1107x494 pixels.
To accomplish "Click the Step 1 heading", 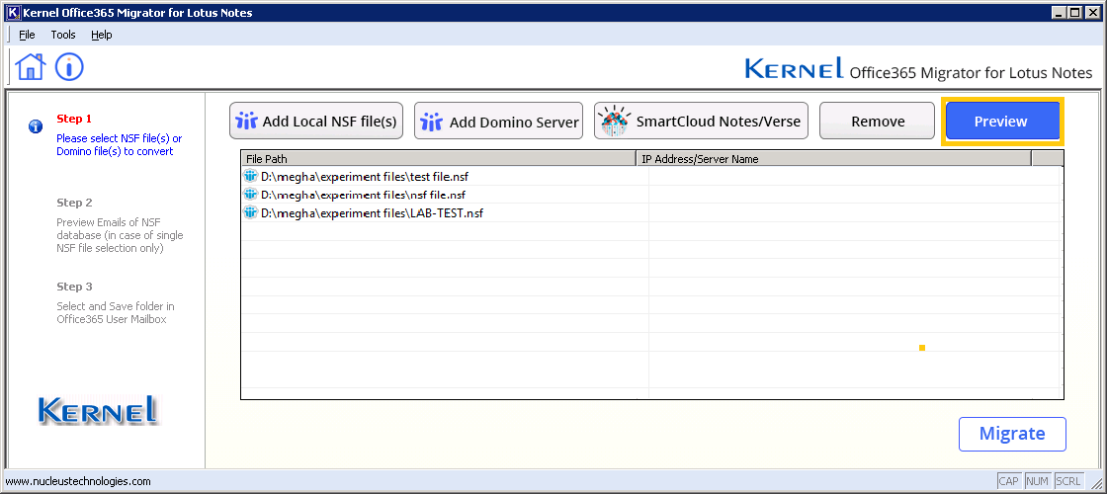I will click(74, 119).
